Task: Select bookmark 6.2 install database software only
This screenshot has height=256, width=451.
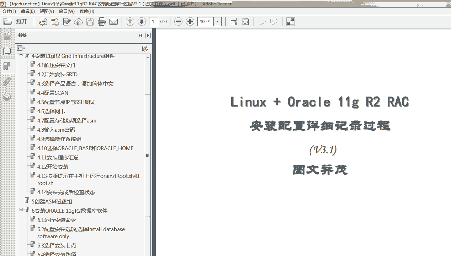Action: [81, 233]
